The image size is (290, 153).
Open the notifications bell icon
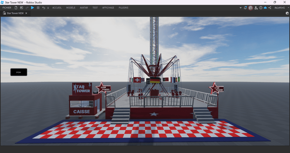(245, 8)
